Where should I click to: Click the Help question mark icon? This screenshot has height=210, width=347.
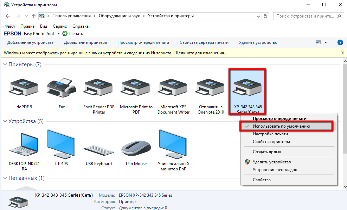pos(340,42)
